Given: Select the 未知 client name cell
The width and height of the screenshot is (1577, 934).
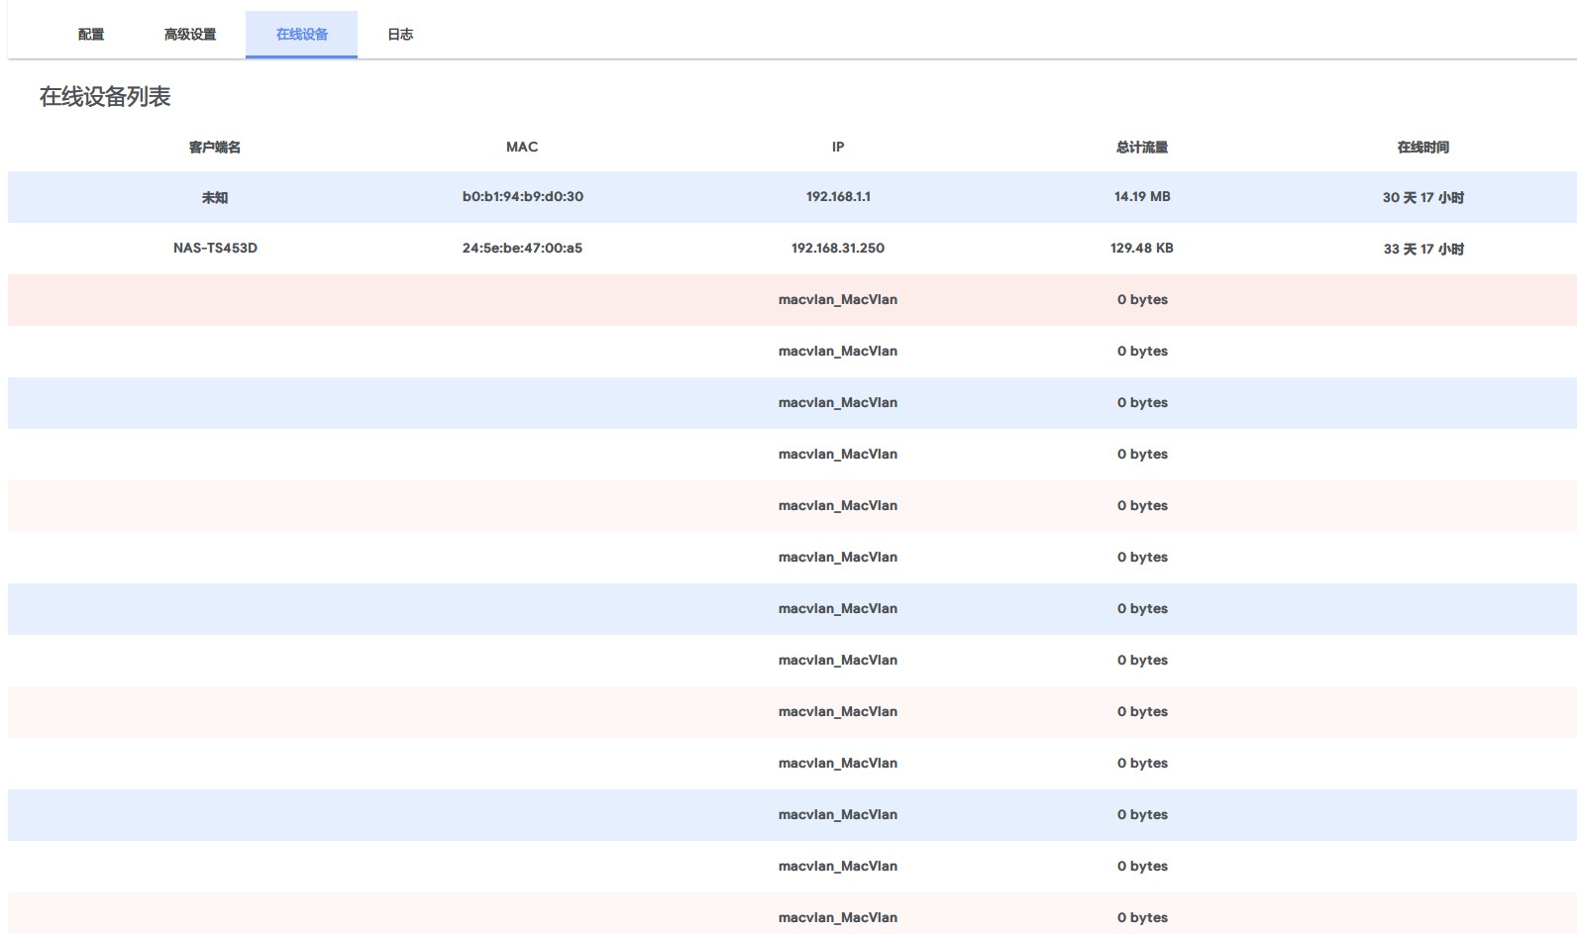Looking at the screenshot, I should coord(215,197).
